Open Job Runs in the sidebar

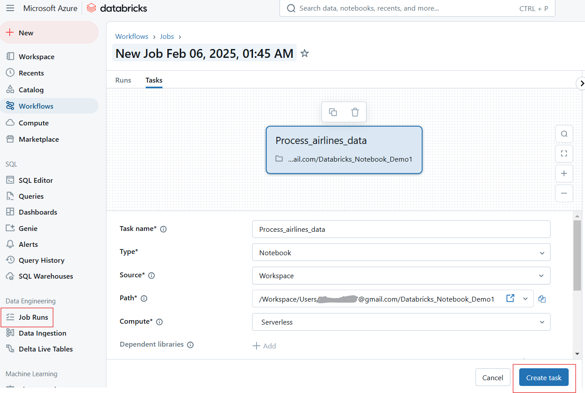(27, 317)
